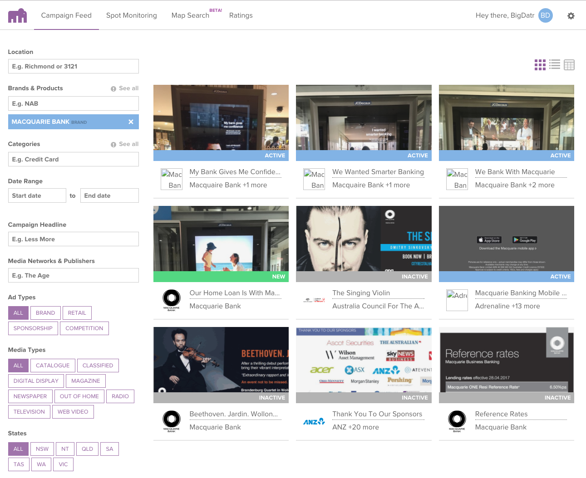Open Our Home Loan Is With Ma... title
Viewport: 586px width, 478px height.
[235, 293]
